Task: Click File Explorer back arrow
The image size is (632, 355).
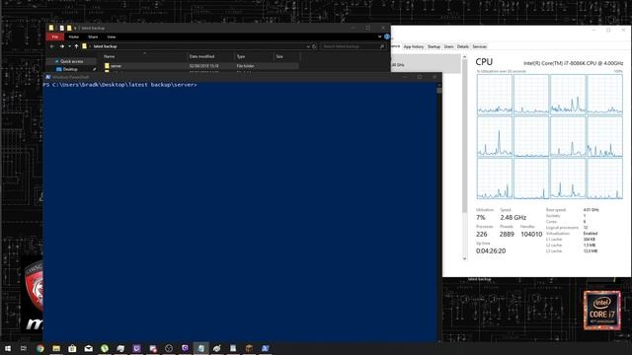Action: coord(52,46)
